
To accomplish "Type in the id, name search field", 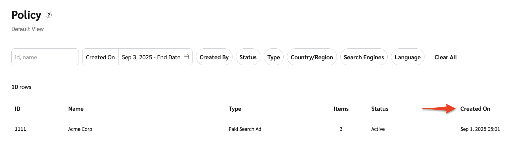I will [45, 57].
